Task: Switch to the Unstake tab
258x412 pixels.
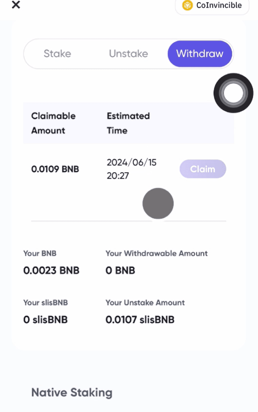Action: pyautogui.click(x=129, y=54)
